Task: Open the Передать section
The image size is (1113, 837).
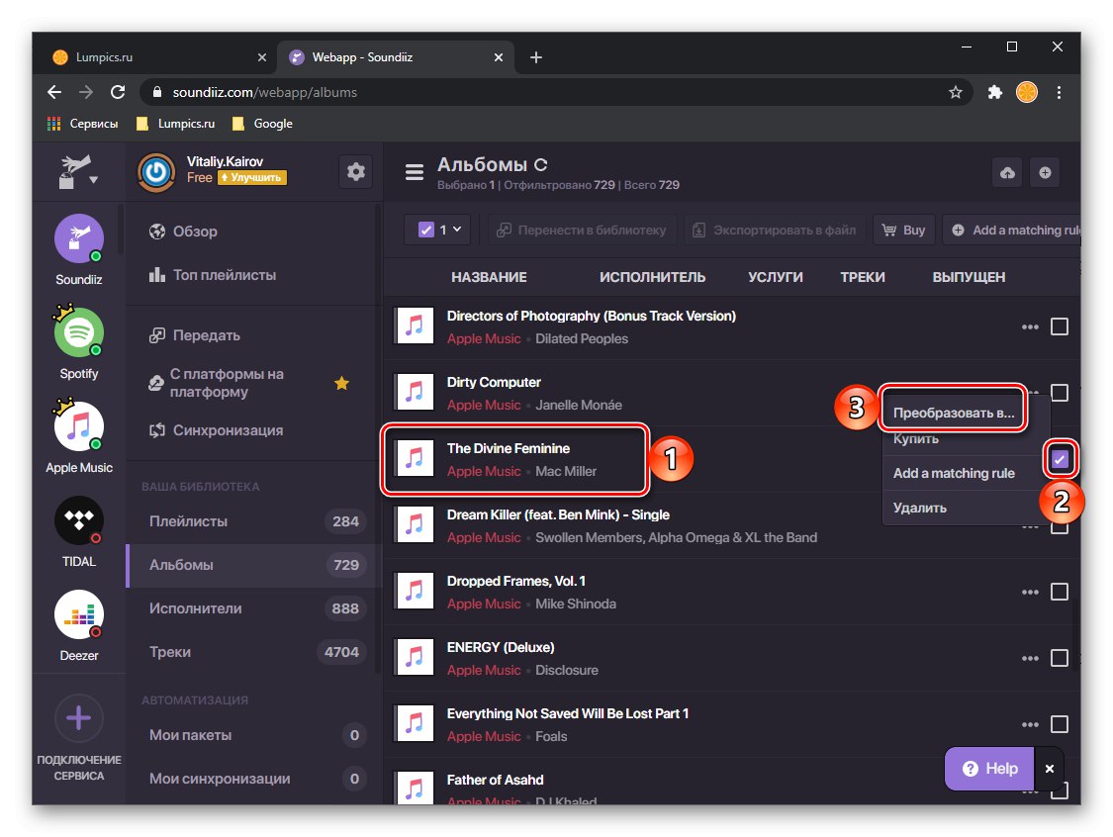Action: pyautogui.click(x=195, y=335)
